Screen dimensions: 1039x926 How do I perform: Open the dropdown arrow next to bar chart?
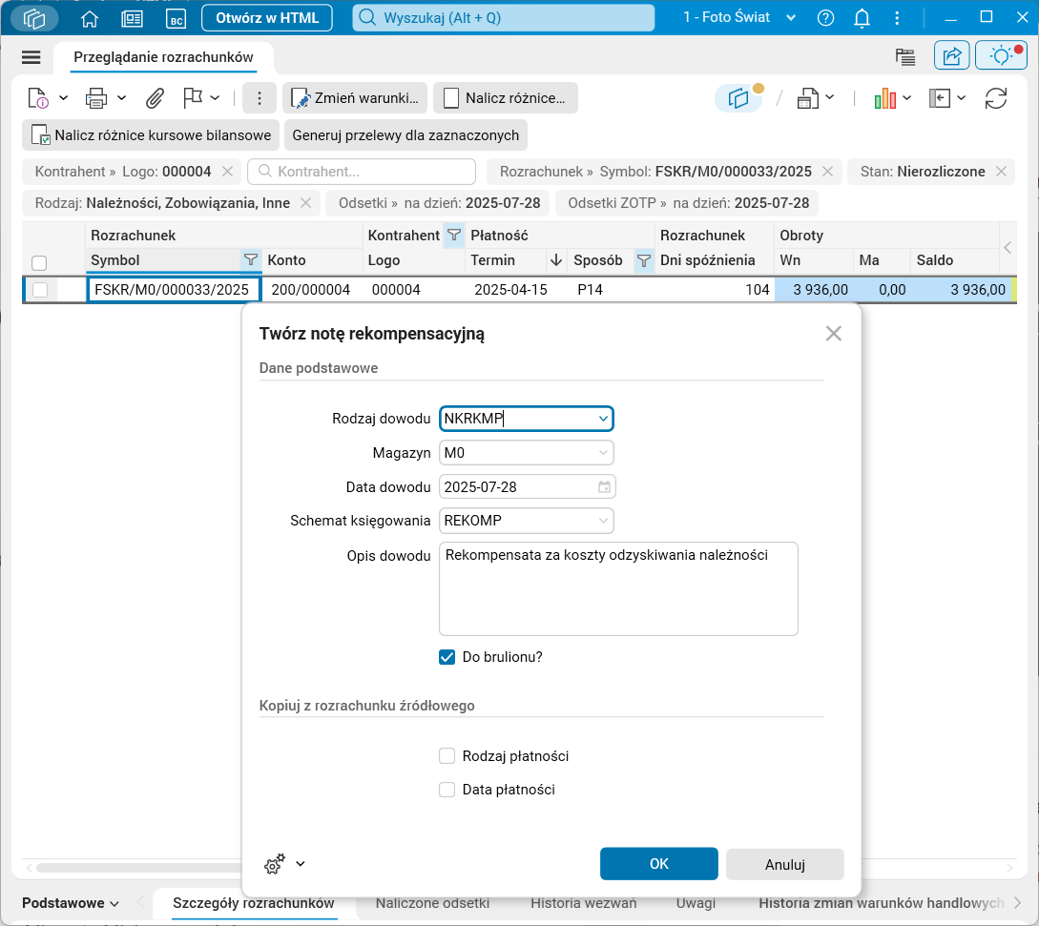tap(907, 98)
